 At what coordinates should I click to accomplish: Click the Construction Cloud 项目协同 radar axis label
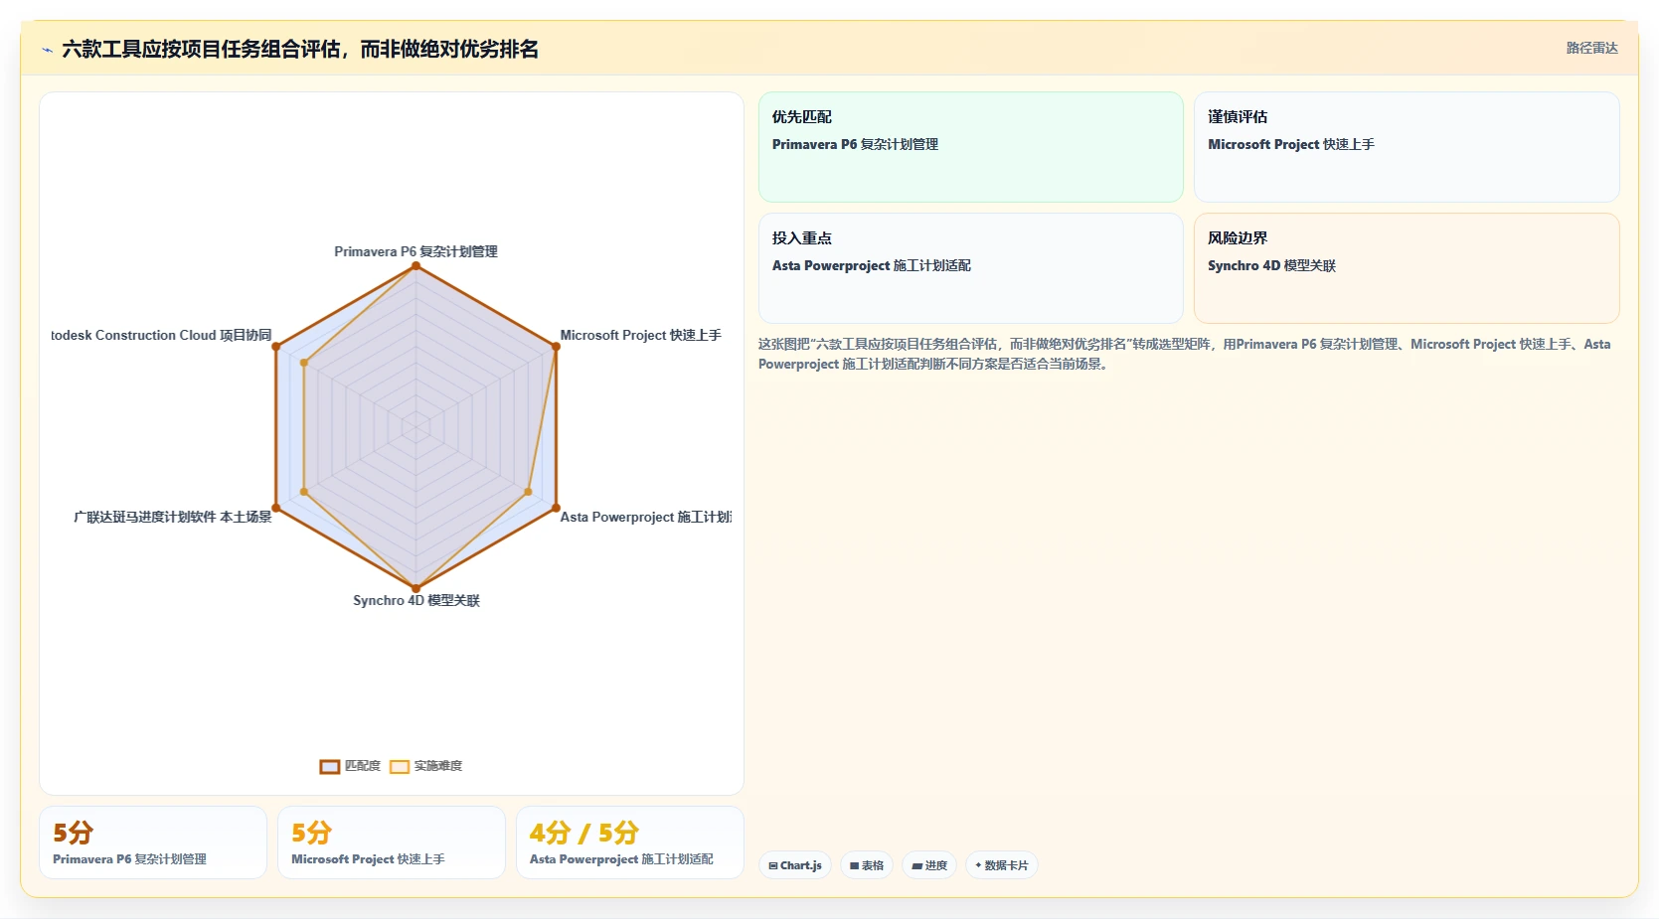tap(161, 335)
